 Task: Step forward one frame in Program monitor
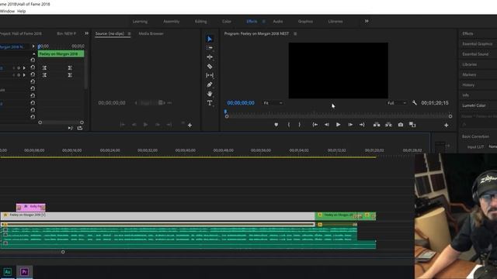click(x=350, y=125)
